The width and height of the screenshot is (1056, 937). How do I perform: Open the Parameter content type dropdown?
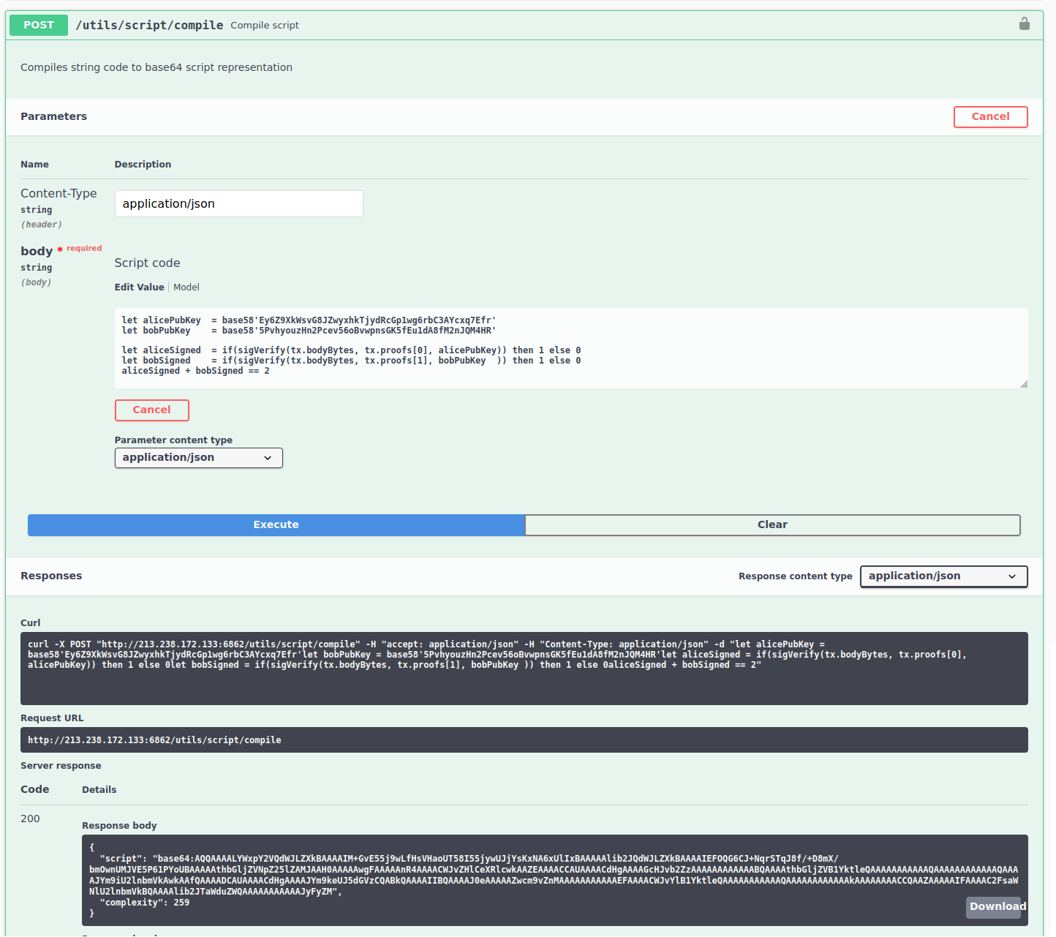(x=198, y=458)
